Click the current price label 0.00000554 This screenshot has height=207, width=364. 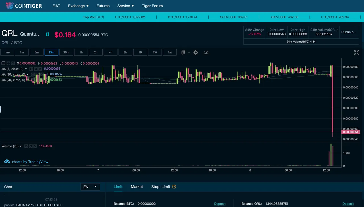(351, 132)
